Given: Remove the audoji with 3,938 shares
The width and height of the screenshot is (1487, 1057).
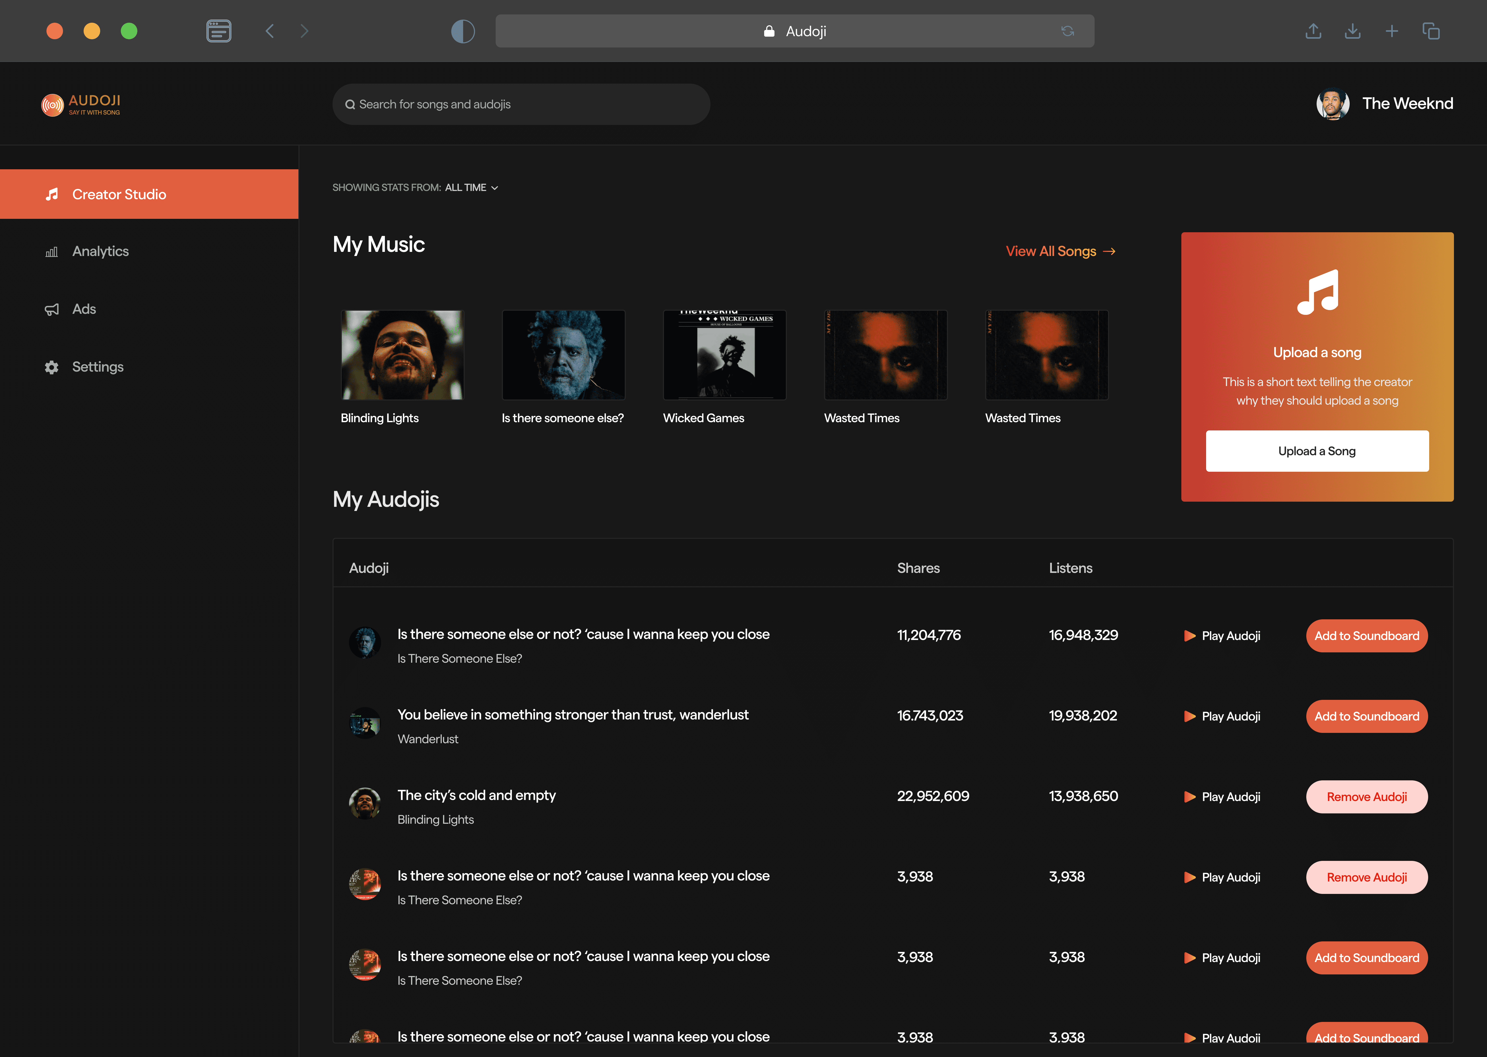Looking at the screenshot, I should [x=1366, y=877].
